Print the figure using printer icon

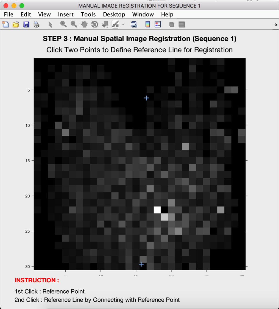pos(36,24)
